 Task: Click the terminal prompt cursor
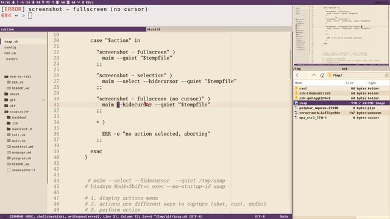(30, 16)
